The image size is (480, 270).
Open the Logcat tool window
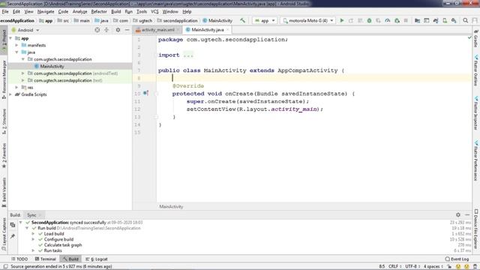(97, 259)
